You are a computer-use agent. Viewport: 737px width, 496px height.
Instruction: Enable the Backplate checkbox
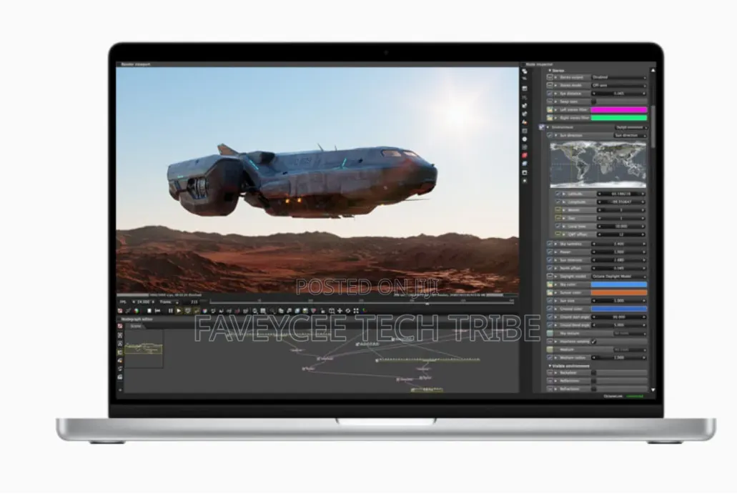coord(593,373)
